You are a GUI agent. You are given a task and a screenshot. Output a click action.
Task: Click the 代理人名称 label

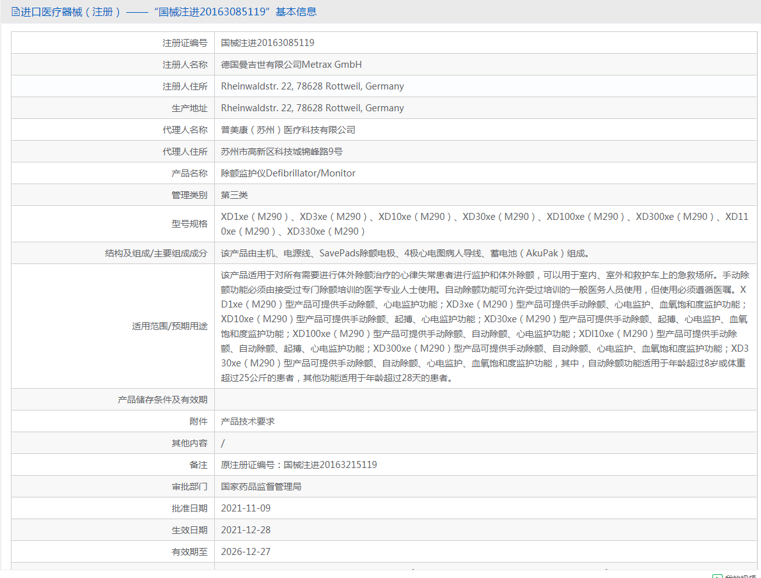[185, 130]
